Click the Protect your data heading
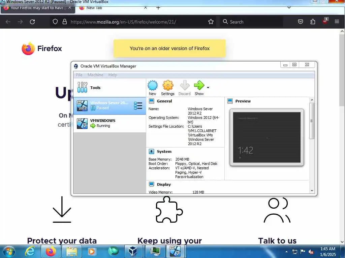The height and width of the screenshot is (258, 345). click(62, 241)
